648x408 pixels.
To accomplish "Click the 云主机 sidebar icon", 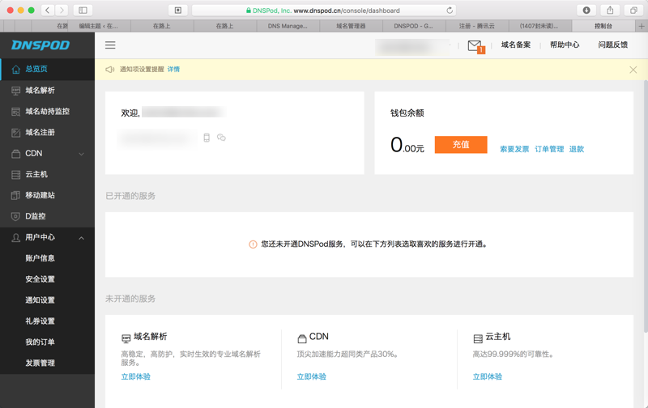I will [x=15, y=175].
